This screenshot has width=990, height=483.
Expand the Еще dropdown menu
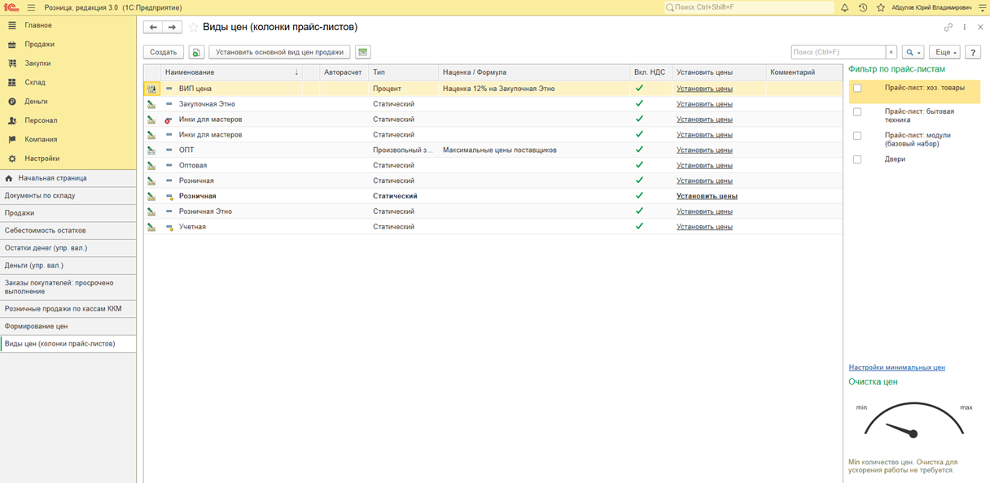click(944, 52)
